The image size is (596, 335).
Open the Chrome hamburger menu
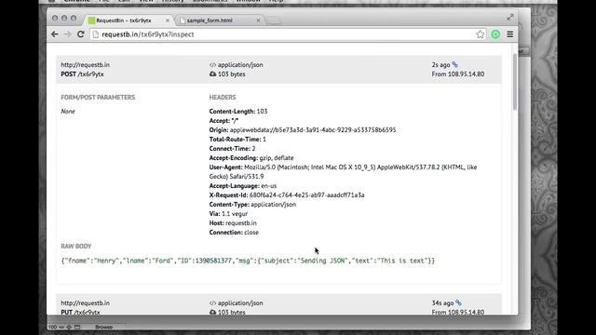(509, 34)
